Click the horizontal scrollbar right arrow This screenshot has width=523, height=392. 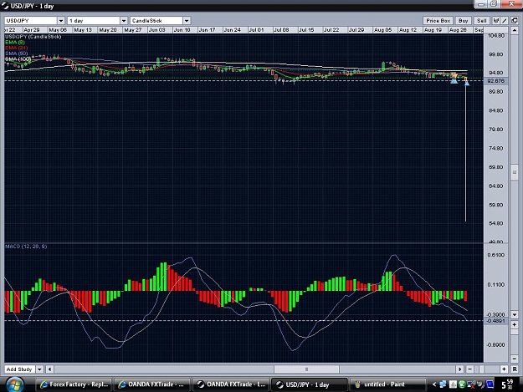[460, 369]
